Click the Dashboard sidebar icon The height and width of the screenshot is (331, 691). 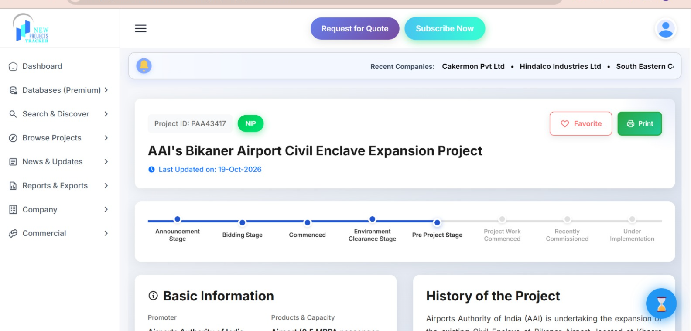[13, 66]
